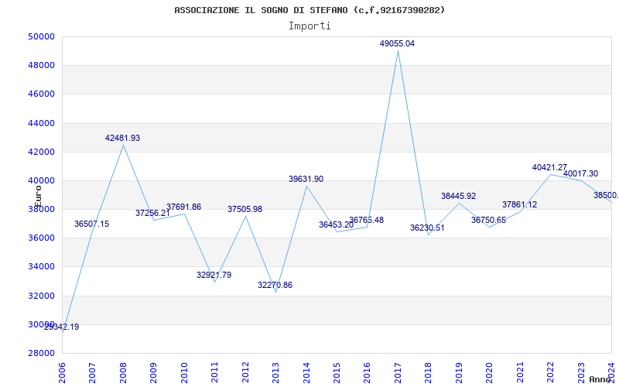Image resolution: width=619 pixels, height=387 pixels.
Task: Click the 32000 y-axis tick label
Action: pyautogui.click(x=42, y=296)
